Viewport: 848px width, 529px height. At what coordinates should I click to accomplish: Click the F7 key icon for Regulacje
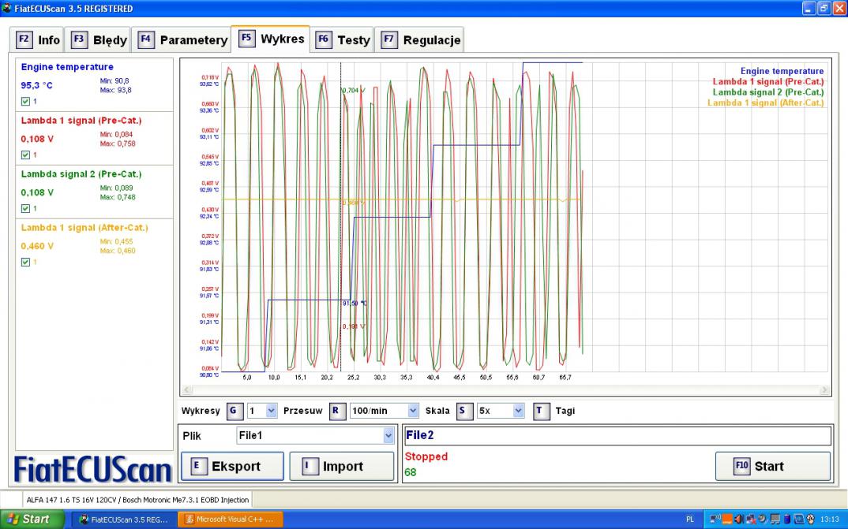pos(389,39)
